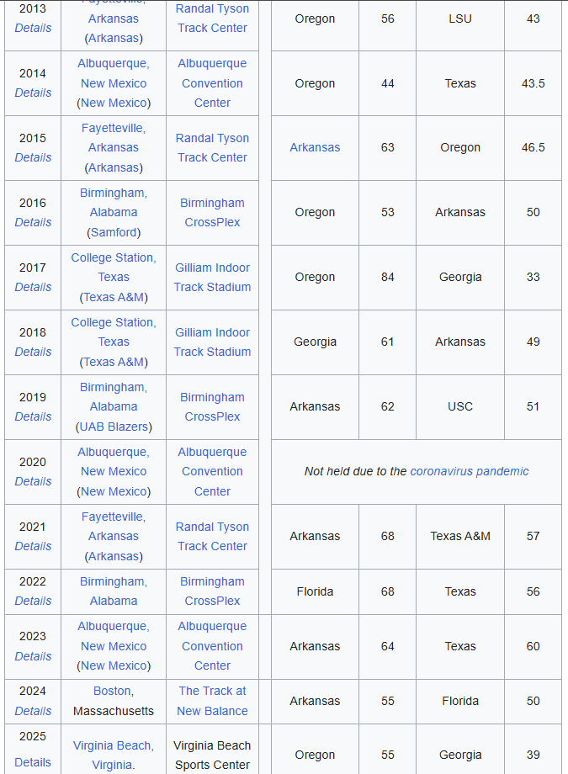Open the 2024 Details link
568x774 pixels.
[x=33, y=711]
